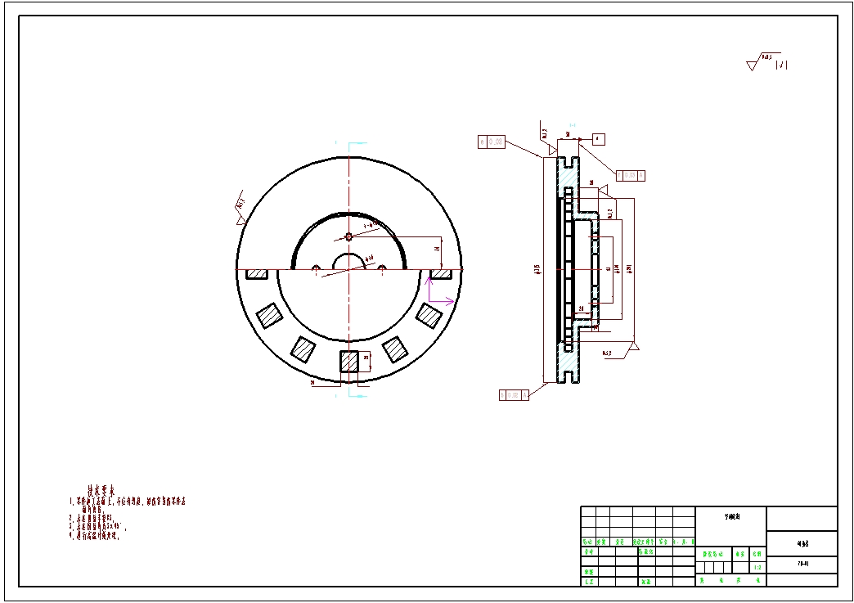Select the drawing number cell in title block
The width and height of the screenshot is (854, 603).
click(x=802, y=564)
